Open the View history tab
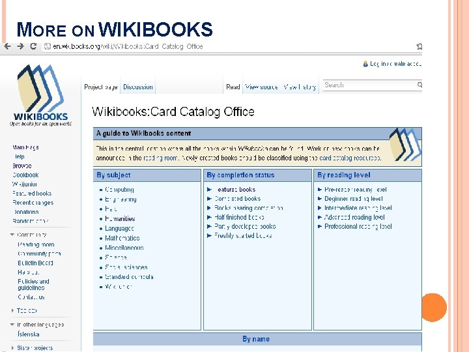The height and width of the screenshot is (352, 469). (x=300, y=87)
